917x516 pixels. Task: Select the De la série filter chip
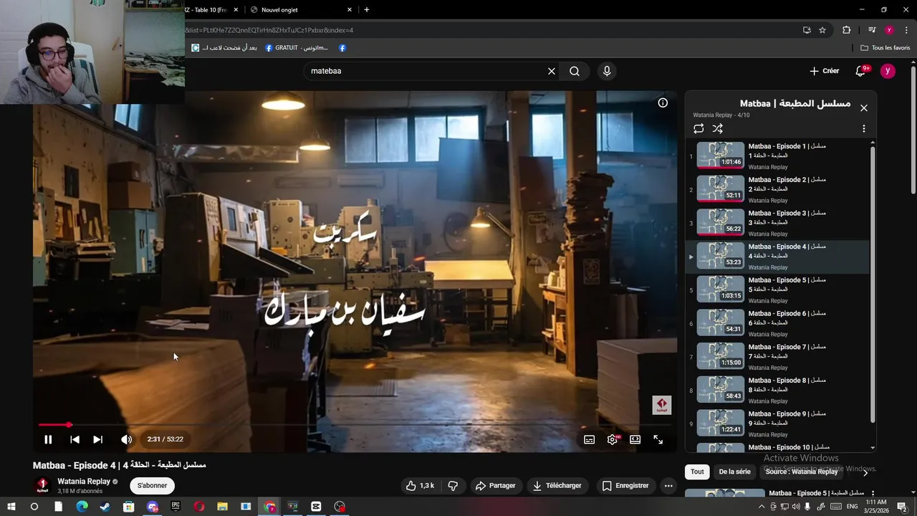click(734, 472)
